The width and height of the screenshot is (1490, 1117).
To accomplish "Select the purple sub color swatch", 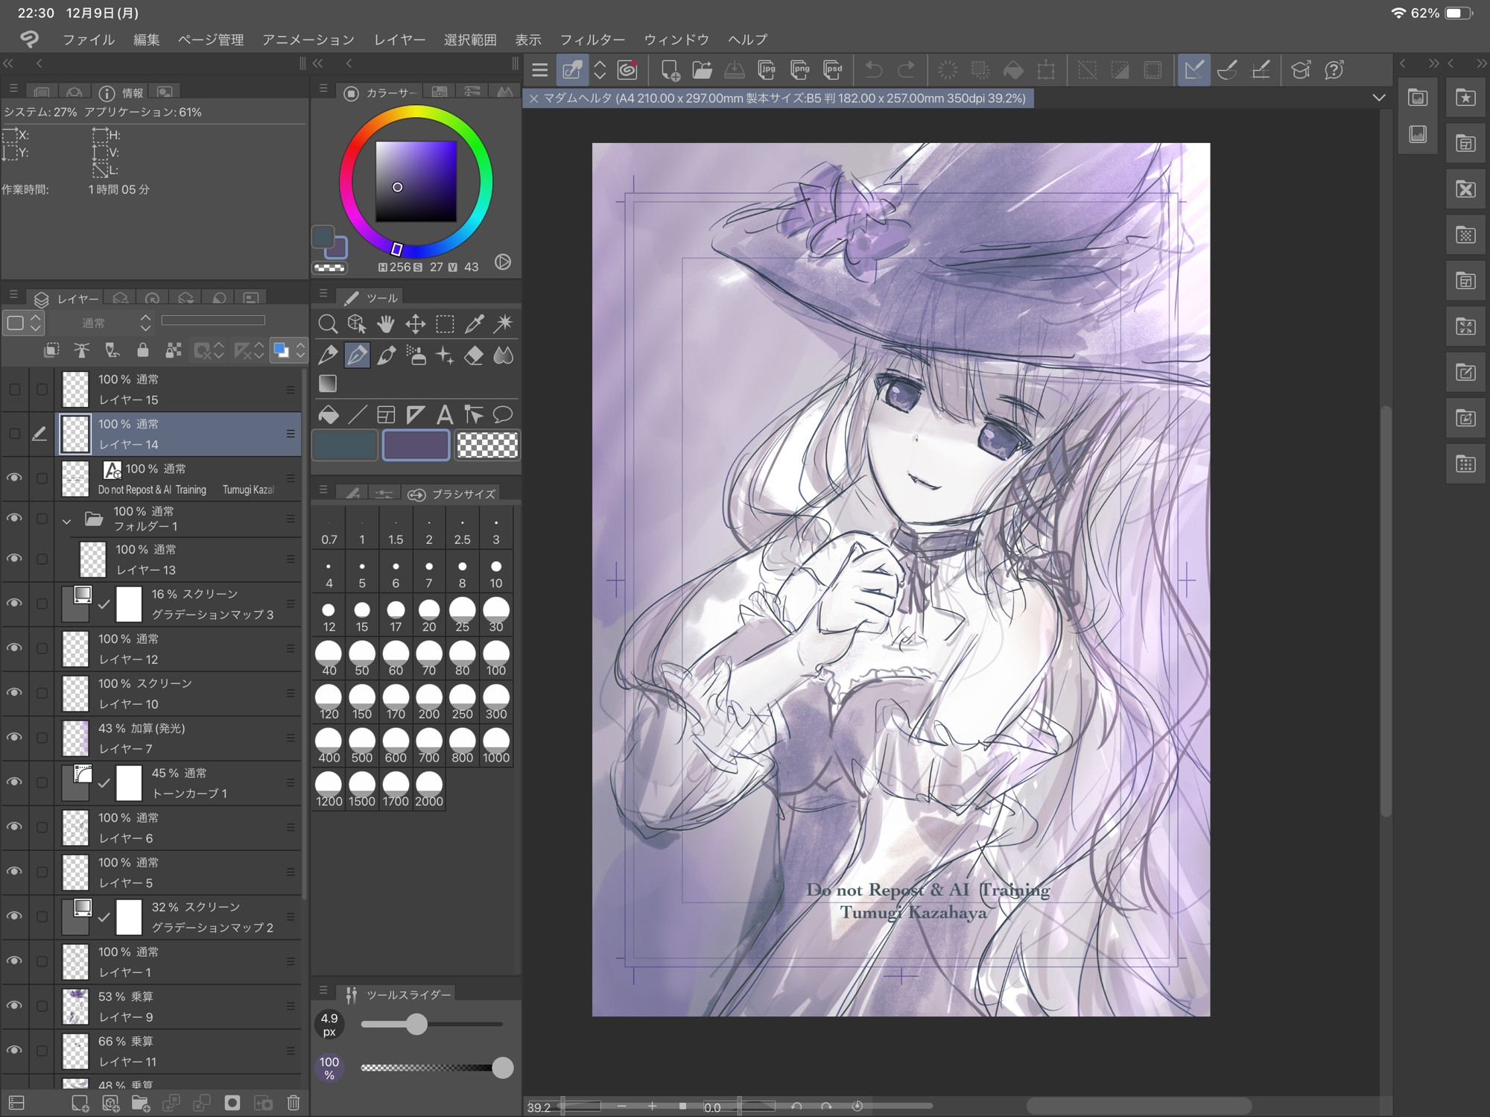I will [416, 446].
